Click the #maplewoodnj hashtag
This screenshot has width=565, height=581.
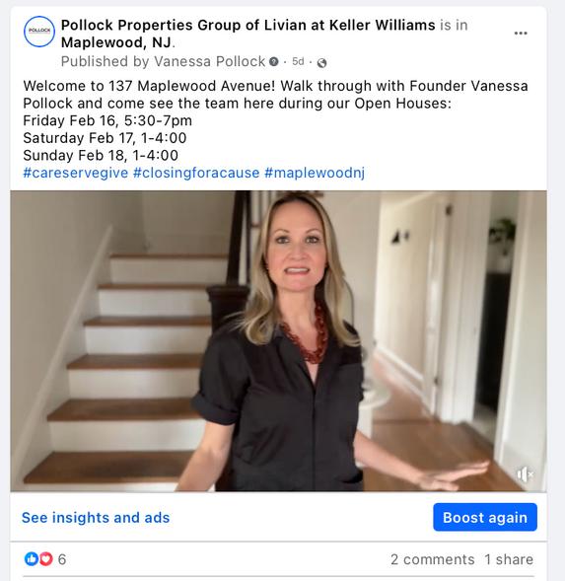pos(315,173)
